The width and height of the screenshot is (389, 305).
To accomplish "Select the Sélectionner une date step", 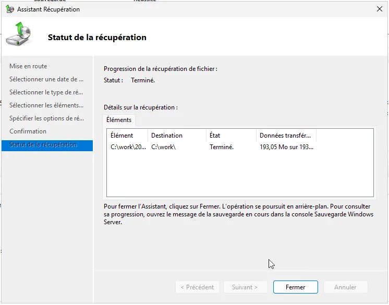I will [46, 79].
